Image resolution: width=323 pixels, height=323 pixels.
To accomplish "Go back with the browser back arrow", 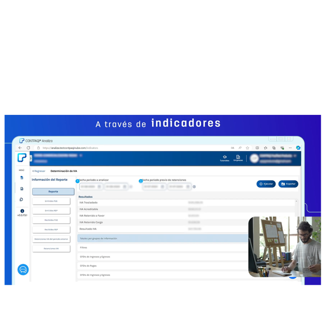I will pyautogui.click(x=20, y=148).
